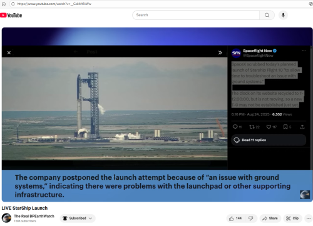Collapse the post panel with double chevron

click(220, 52)
